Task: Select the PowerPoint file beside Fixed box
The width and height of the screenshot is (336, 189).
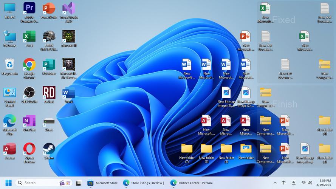Action: coord(246,41)
